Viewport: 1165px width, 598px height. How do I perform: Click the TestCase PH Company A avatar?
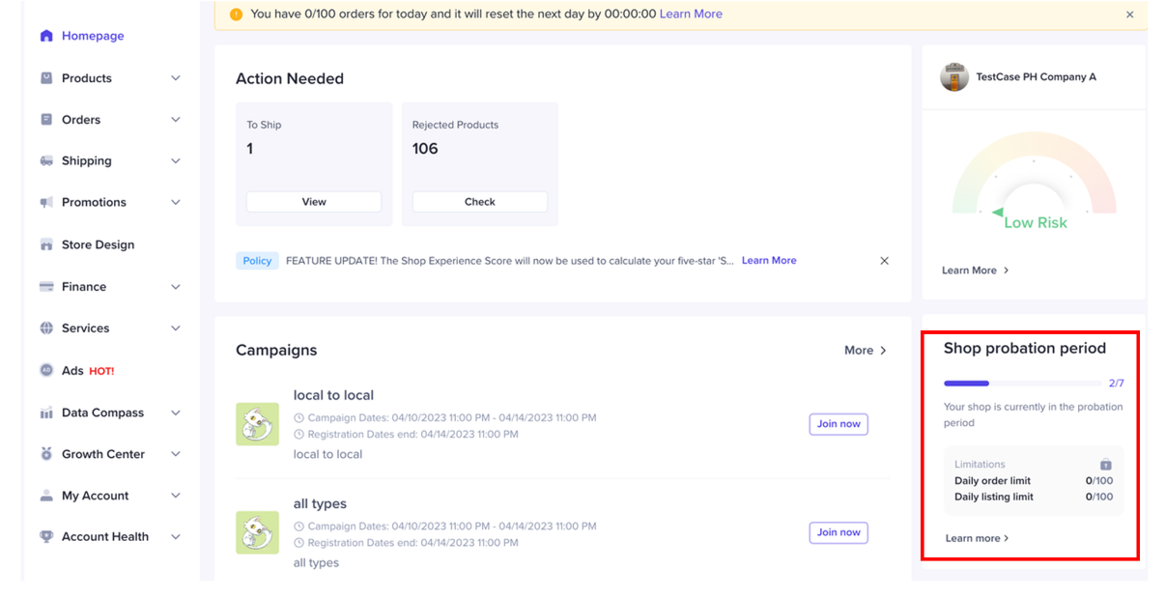[954, 77]
